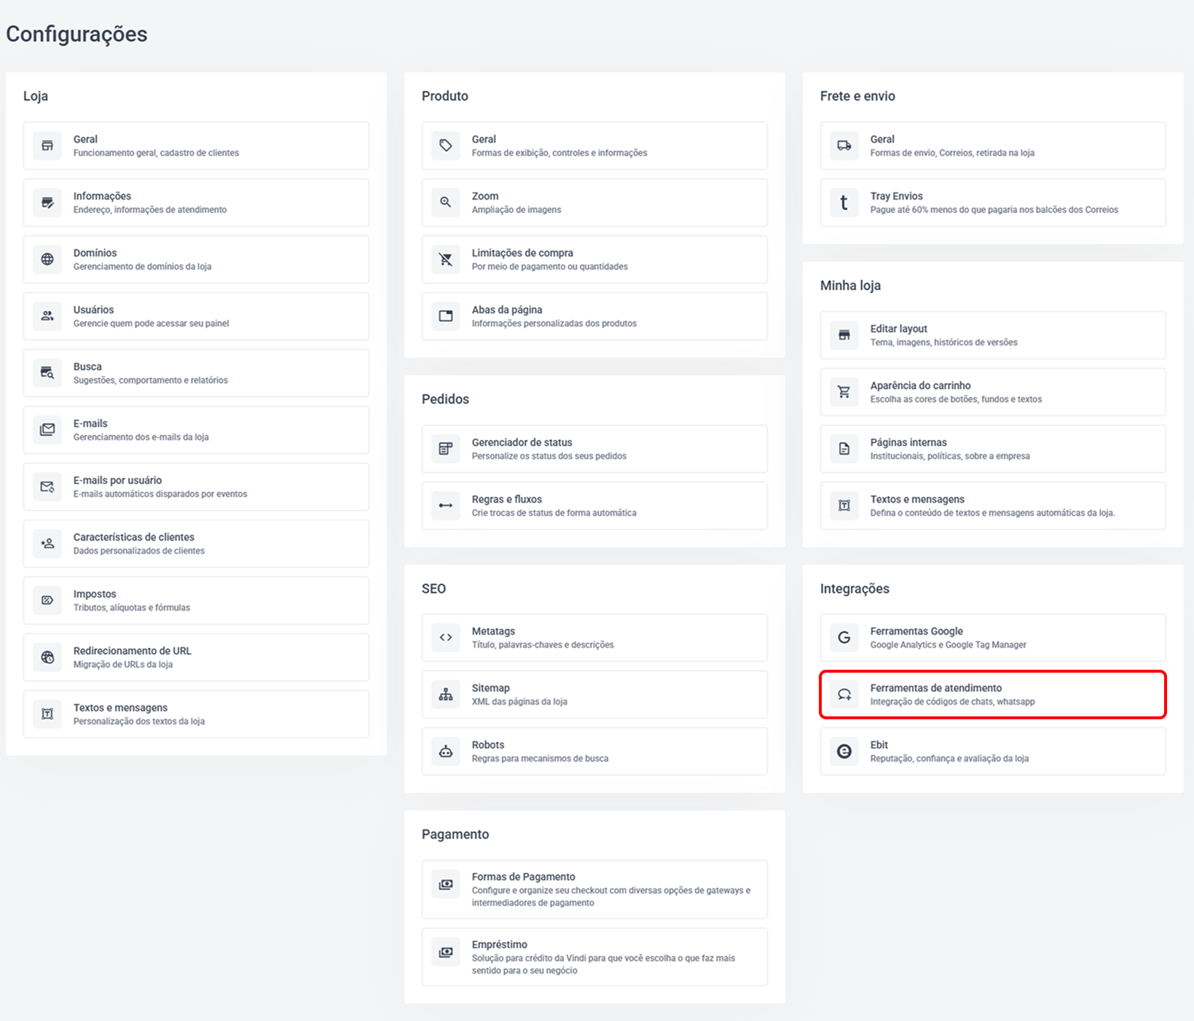Click the robot icon for Robots
The image size is (1194, 1021).
(x=446, y=751)
